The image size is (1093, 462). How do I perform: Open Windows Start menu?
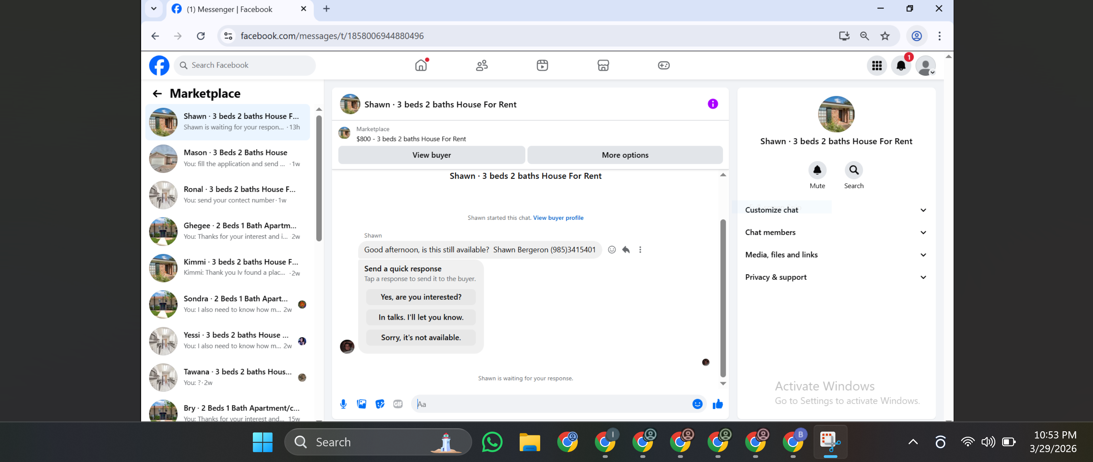(262, 442)
